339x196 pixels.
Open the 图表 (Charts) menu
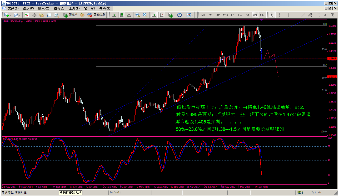(59, 8)
